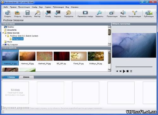Open the Музыка speaker icon
The height and width of the screenshot is (115, 158).
click(x=123, y=13)
